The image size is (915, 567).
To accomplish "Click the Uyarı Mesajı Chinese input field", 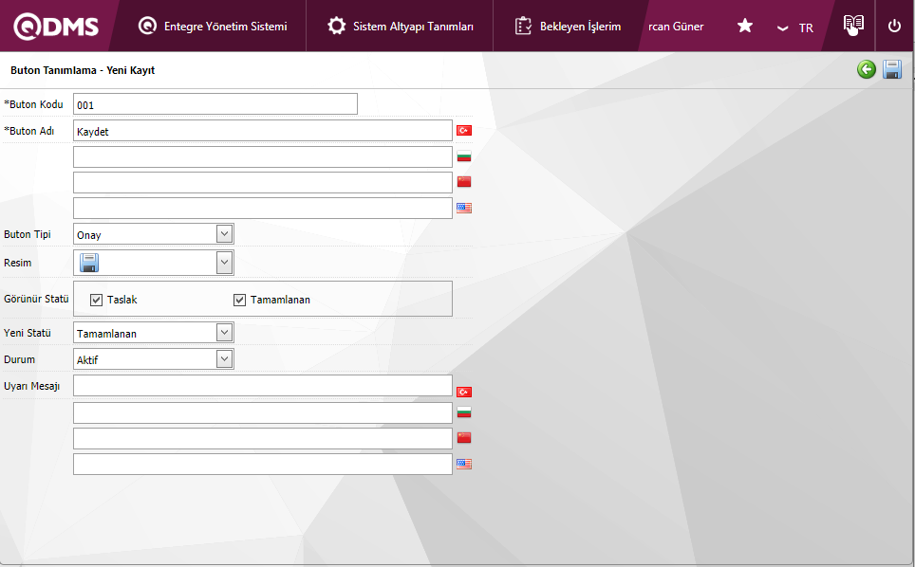I will click(263, 438).
